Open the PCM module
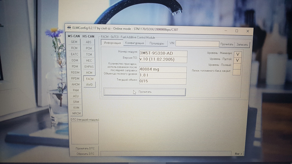The width and height of the screenshot is (292, 164). pos(89,48)
